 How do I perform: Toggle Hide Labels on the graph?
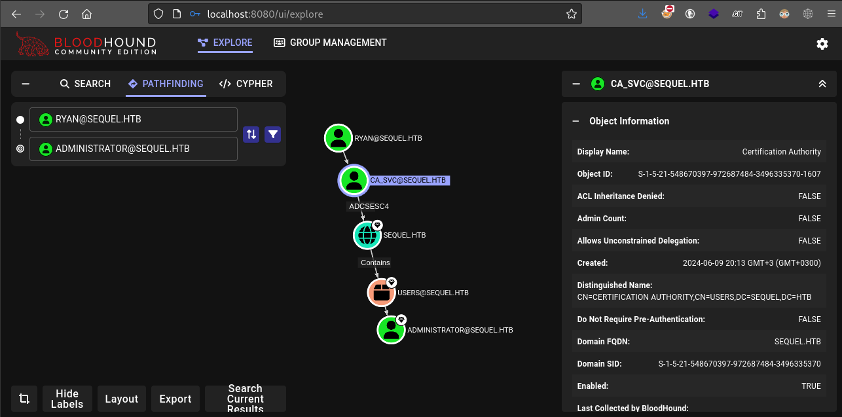click(x=67, y=398)
